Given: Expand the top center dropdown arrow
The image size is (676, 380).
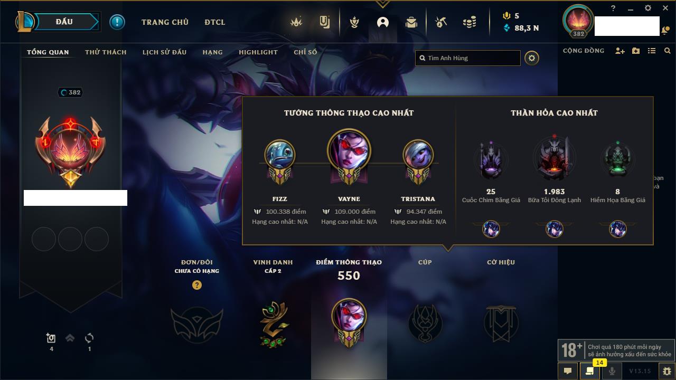Looking at the screenshot, I should 382,4.
